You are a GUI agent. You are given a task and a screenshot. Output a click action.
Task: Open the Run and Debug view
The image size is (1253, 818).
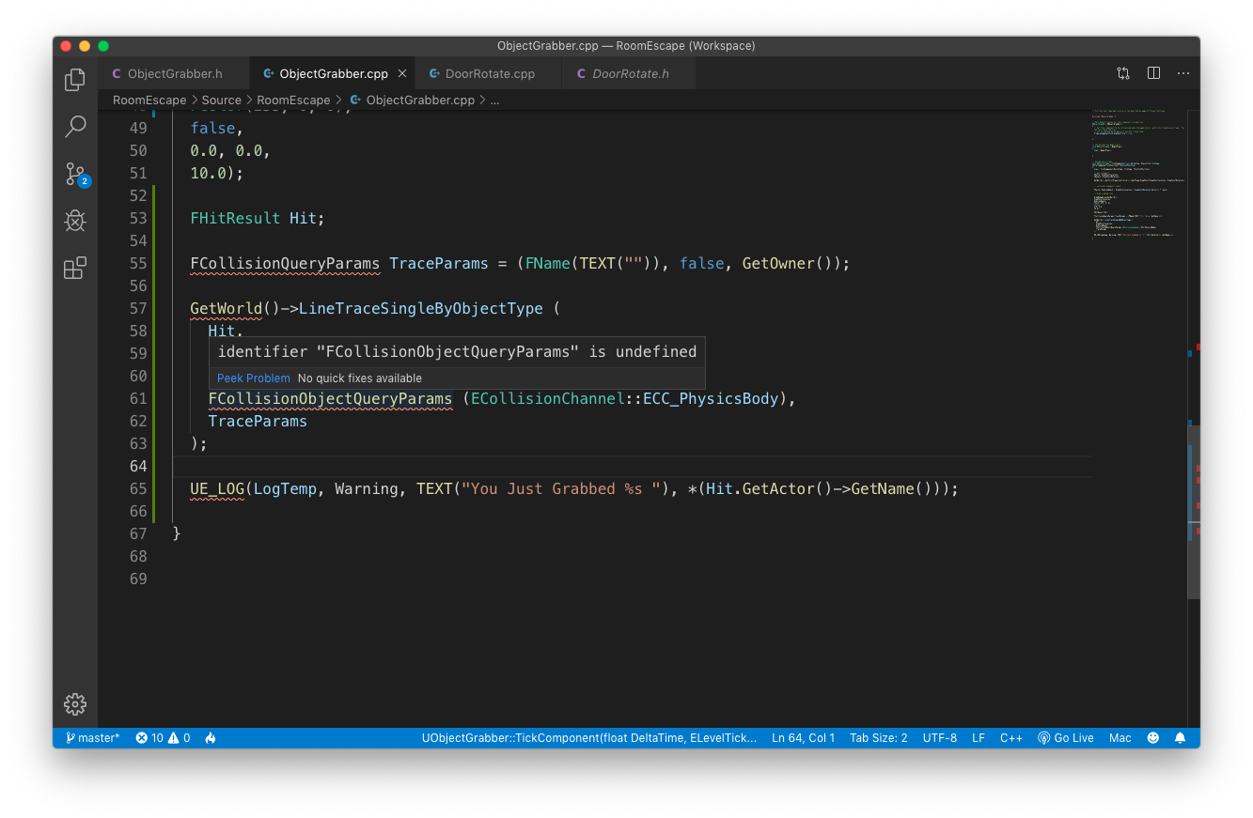[74, 221]
